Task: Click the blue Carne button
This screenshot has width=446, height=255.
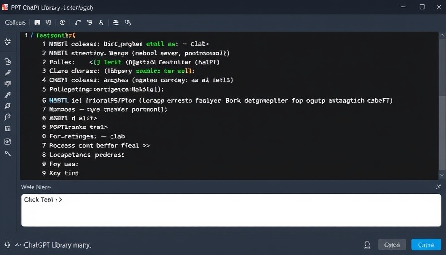Action: tap(426, 245)
